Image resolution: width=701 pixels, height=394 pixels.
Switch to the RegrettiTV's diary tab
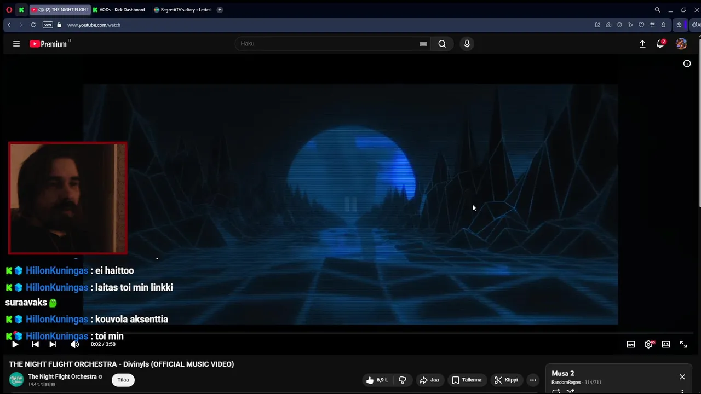pyautogui.click(x=183, y=10)
